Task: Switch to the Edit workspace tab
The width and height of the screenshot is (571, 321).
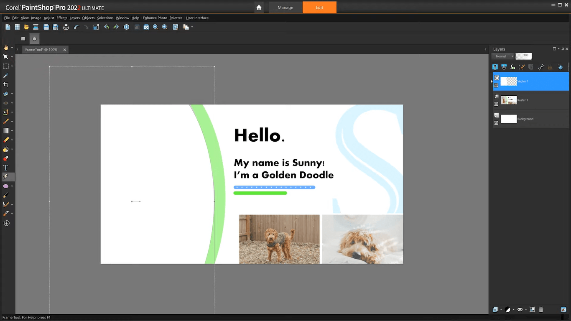Action: [319, 8]
